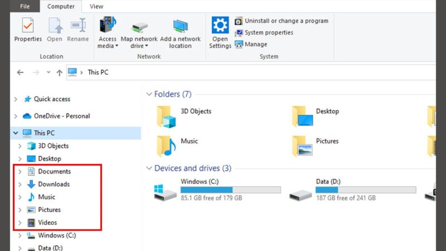Viewport: 446px width, 251px height.
Task: Click the forward navigation arrow
Action: point(36,73)
